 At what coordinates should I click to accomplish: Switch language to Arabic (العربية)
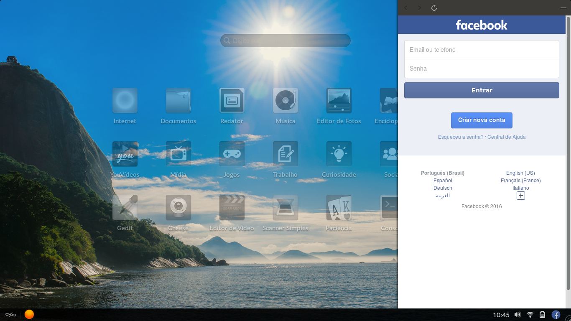(x=443, y=196)
